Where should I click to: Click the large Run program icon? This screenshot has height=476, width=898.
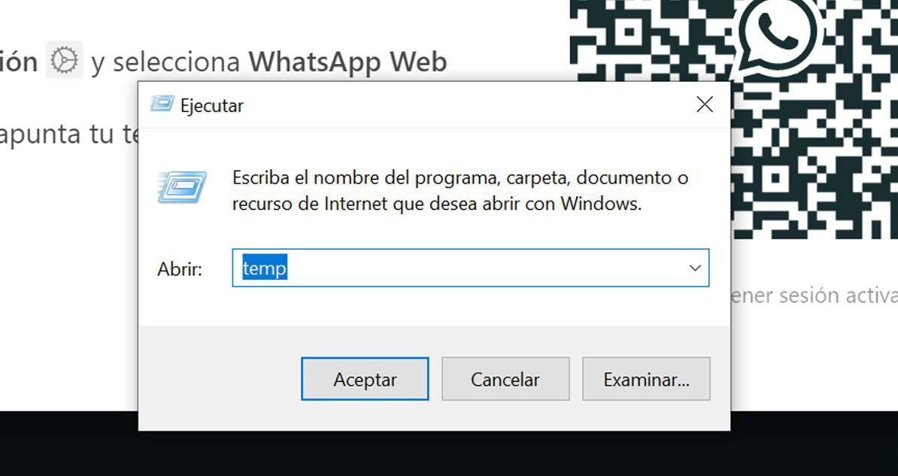click(181, 187)
